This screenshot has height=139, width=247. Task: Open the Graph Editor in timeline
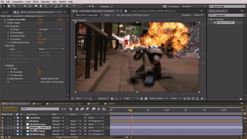point(104,109)
